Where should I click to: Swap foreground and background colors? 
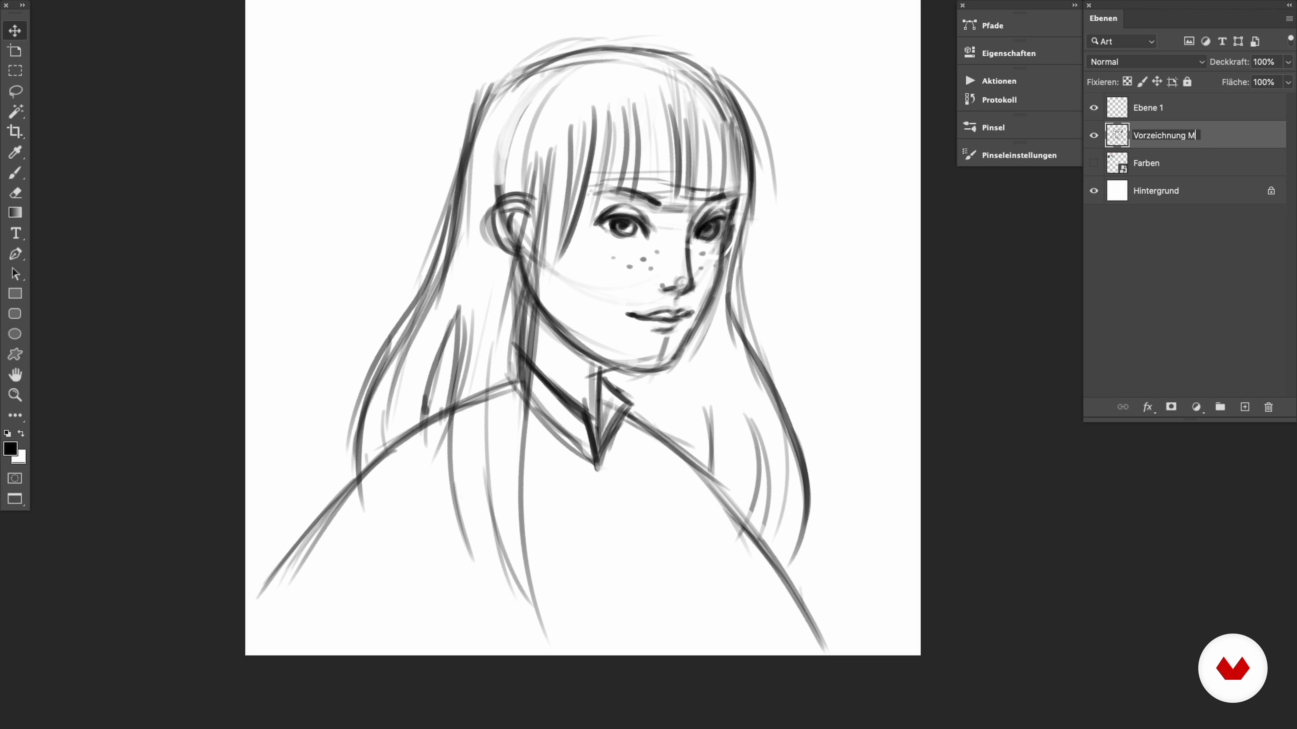pyautogui.click(x=21, y=433)
